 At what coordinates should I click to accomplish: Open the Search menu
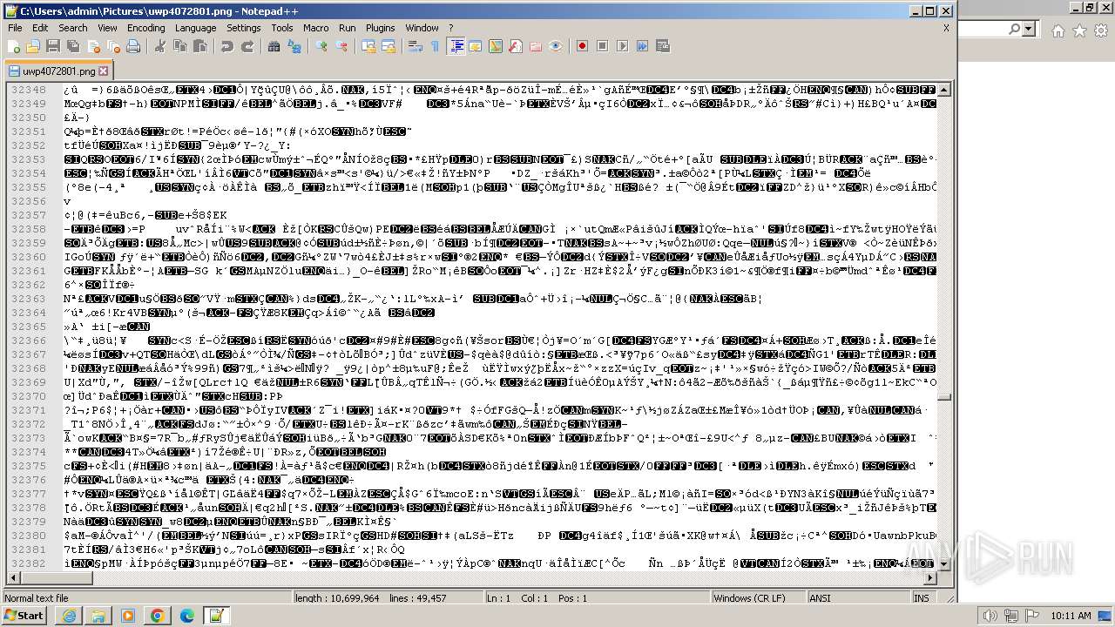click(x=72, y=28)
